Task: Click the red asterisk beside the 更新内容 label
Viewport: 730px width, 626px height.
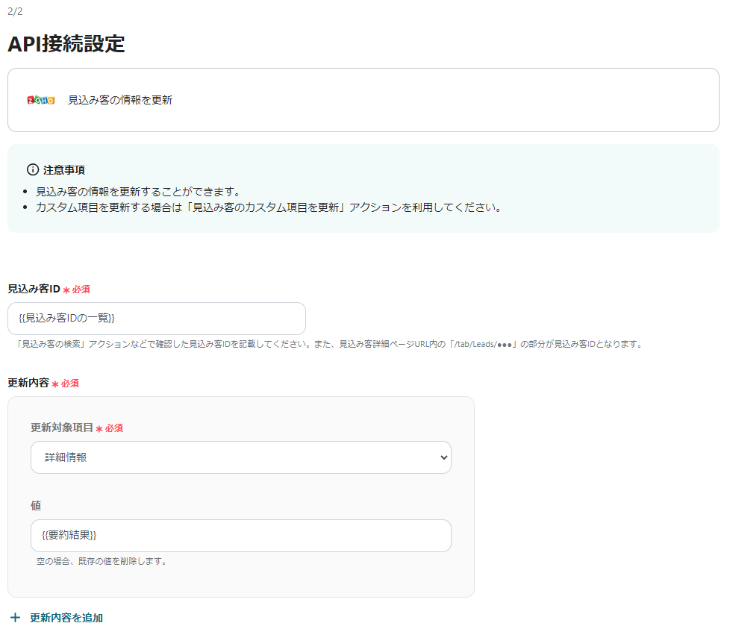Action: coord(54,384)
